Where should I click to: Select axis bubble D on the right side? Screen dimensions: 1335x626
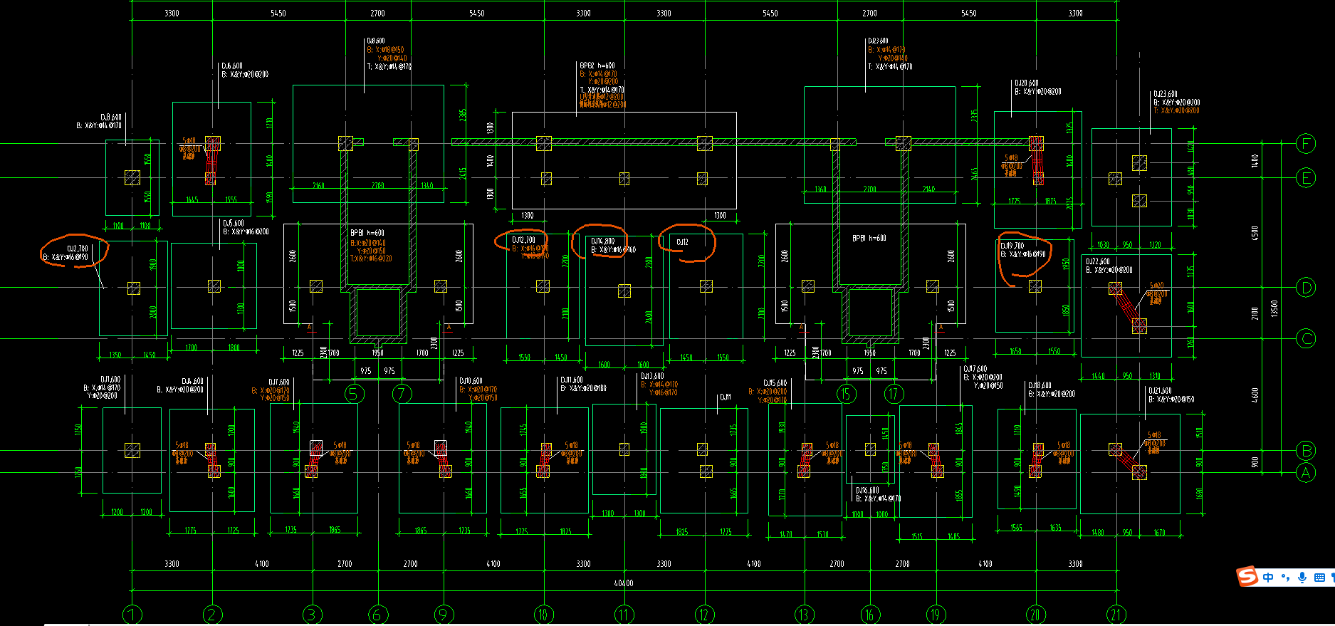tap(1306, 288)
